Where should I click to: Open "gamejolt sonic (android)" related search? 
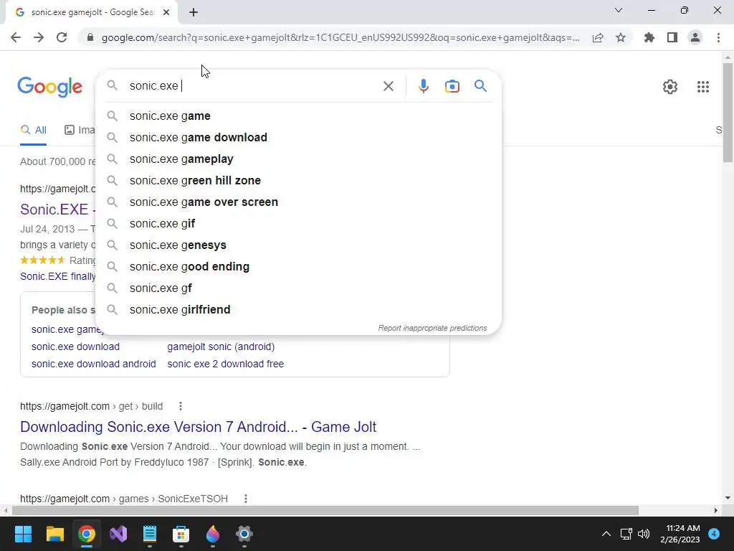221,347
